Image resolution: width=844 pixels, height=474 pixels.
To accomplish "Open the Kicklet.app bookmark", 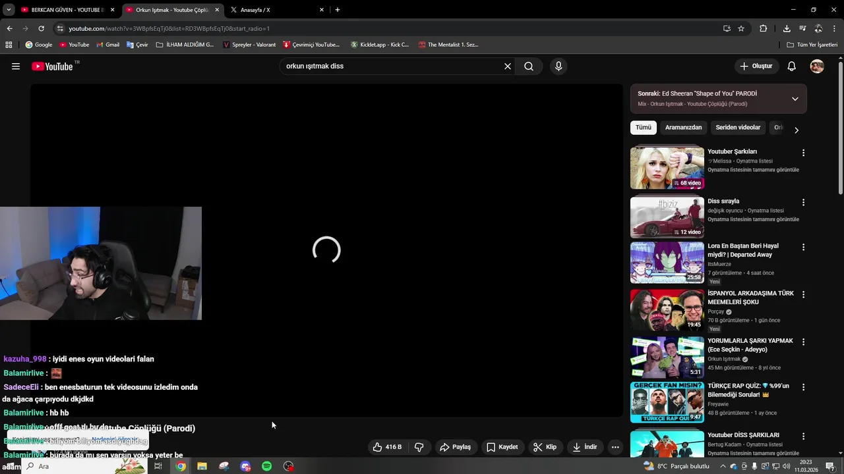I will (x=380, y=45).
